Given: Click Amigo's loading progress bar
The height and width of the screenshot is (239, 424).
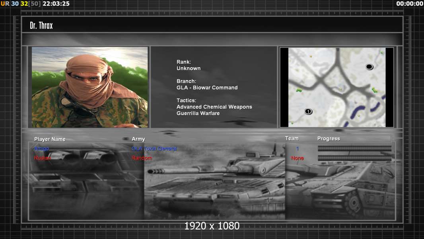Looking at the screenshot, I should [x=354, y=148].
